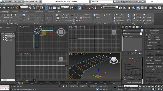The image size is (163, 91).
Task: Open the Modify command panel tab
Action: (126, 27)
